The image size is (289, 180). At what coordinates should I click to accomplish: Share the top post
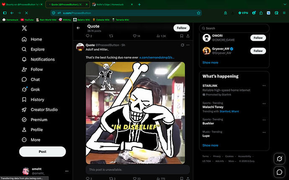point(188,36)
